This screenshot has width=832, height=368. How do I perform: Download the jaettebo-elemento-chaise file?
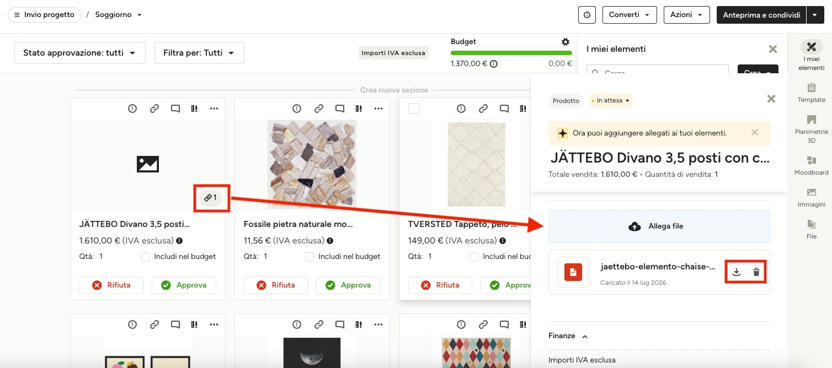(x=736, y=272)
